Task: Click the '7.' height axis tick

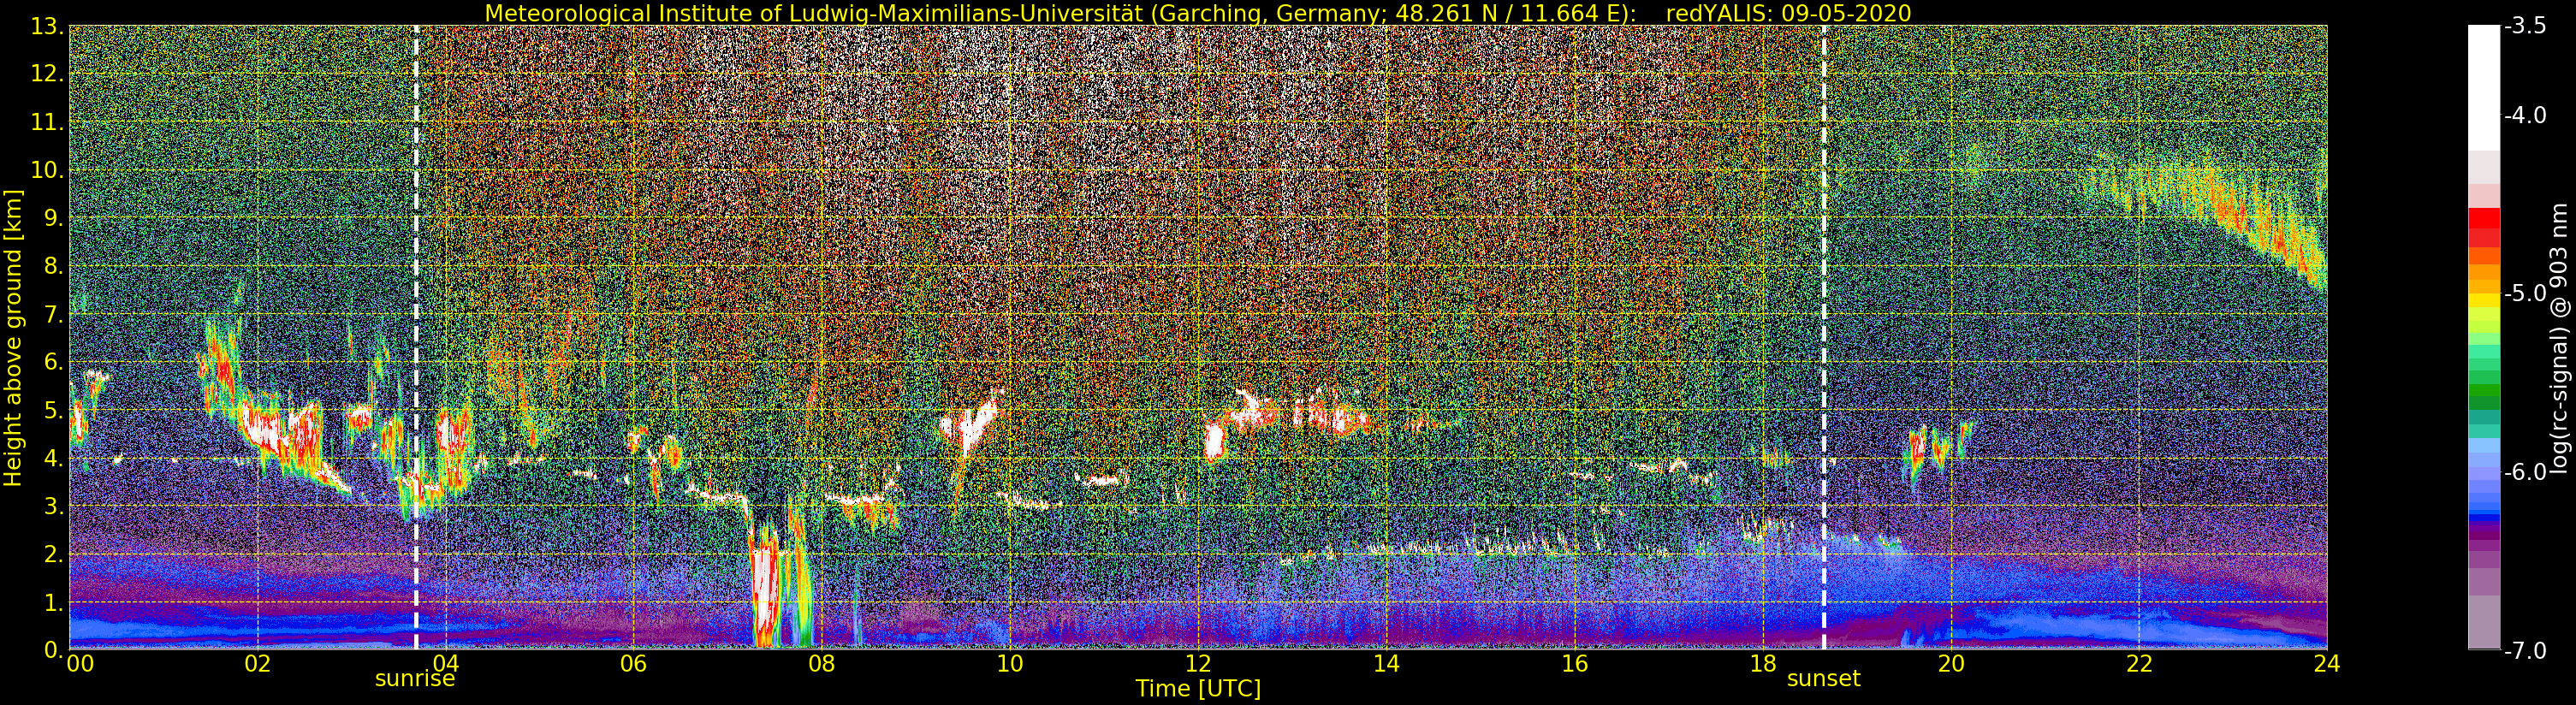Action: point(53,314)
